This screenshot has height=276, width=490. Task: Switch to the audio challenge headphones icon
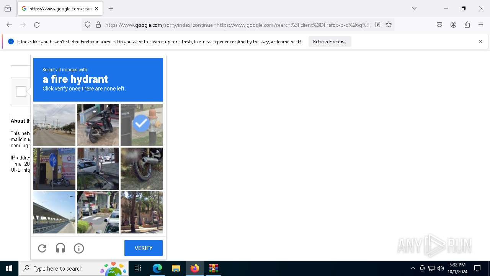pos(60,248)
